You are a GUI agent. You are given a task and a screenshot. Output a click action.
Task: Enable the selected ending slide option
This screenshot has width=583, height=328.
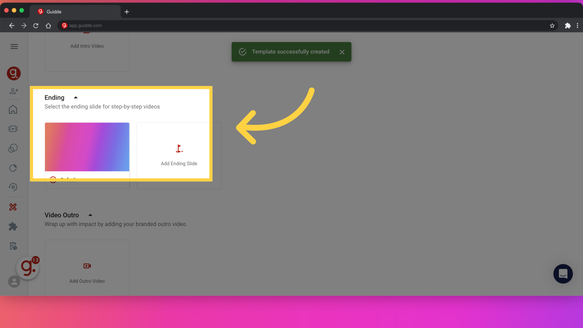click(x=53, y=179)
